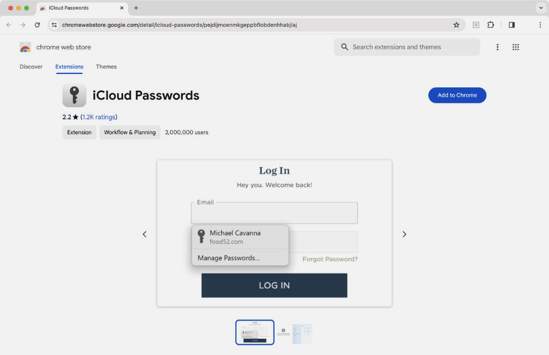Screen dimensions: 549x355
Task: Open the Extensions puzzle icon
Action: point(491,25)
